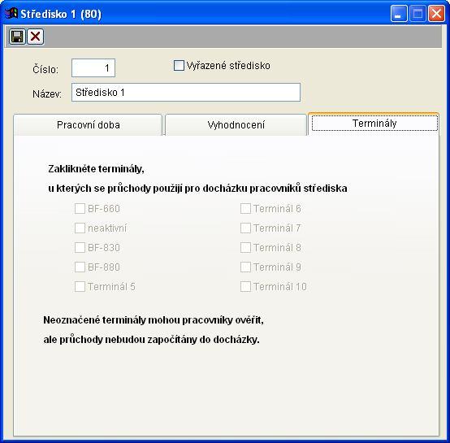Click the application icon in title bar
The image size is (450, 443).
[x=11, y=13]
